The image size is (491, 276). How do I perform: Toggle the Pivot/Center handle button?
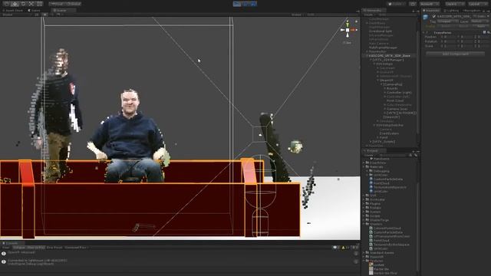pyautogui.click(x=58, y=4)
